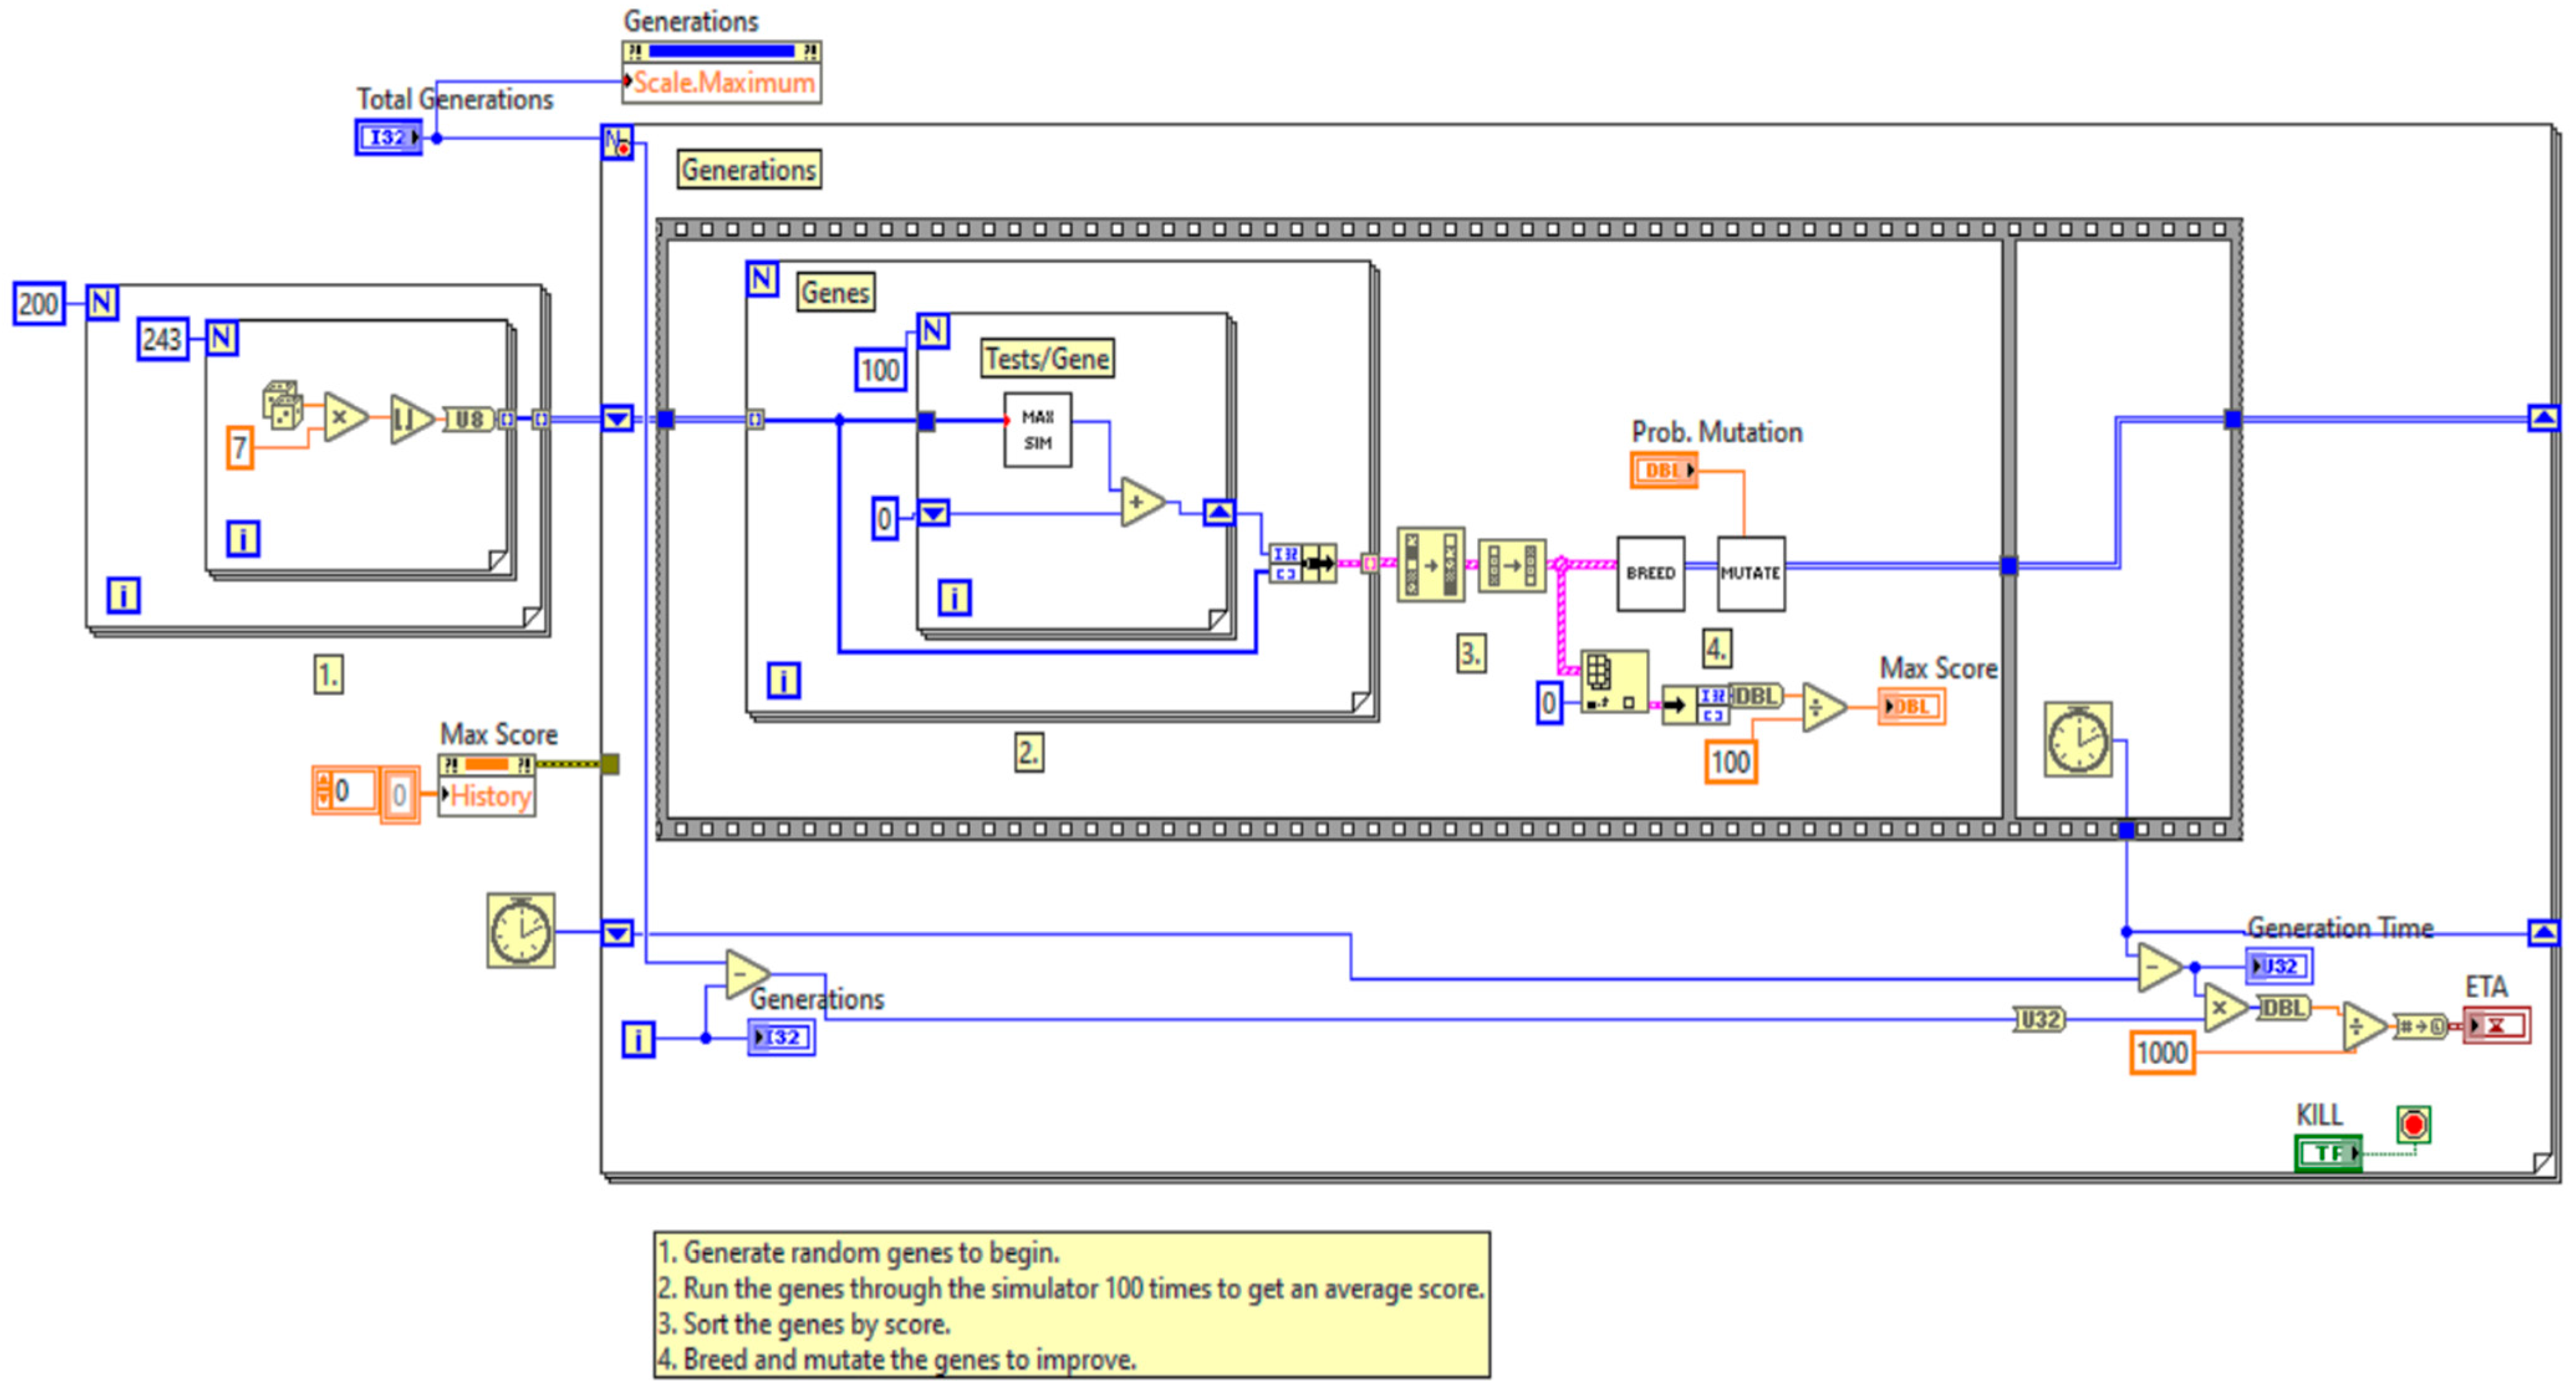Click the MAX SIM subVI node

pos(1037,429)
